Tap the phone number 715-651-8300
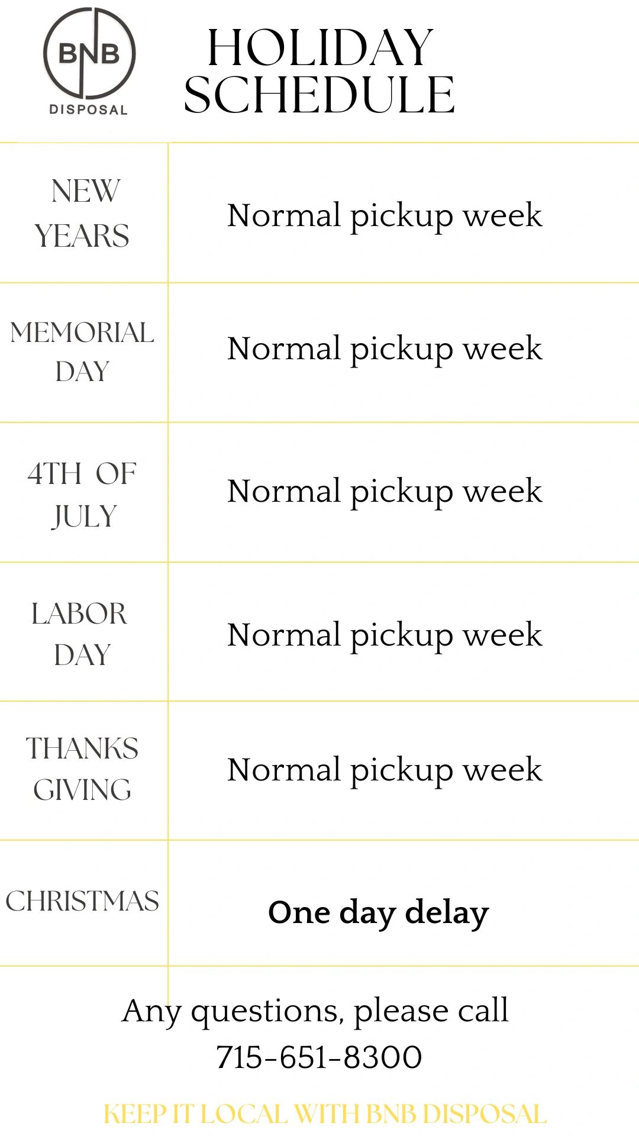The image size is (639, 1136). click(319, 1057)
